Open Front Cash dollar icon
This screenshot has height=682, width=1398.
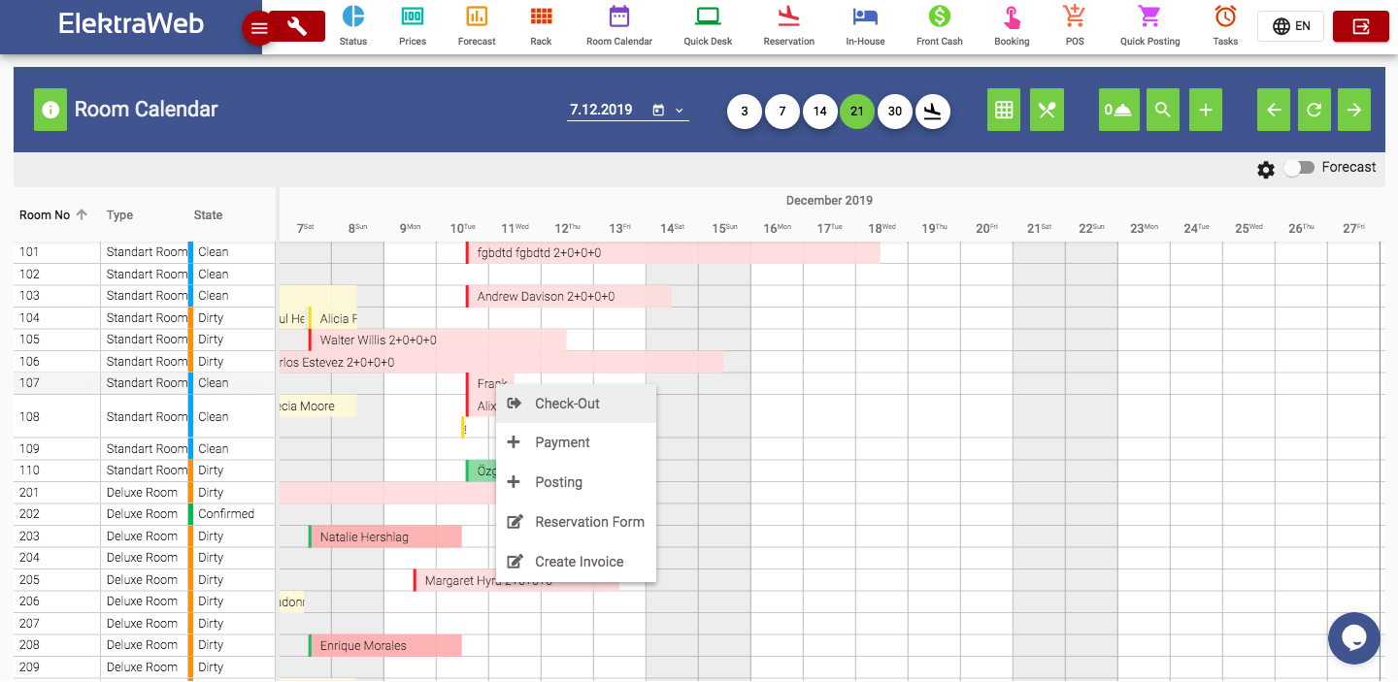[940, 16]
